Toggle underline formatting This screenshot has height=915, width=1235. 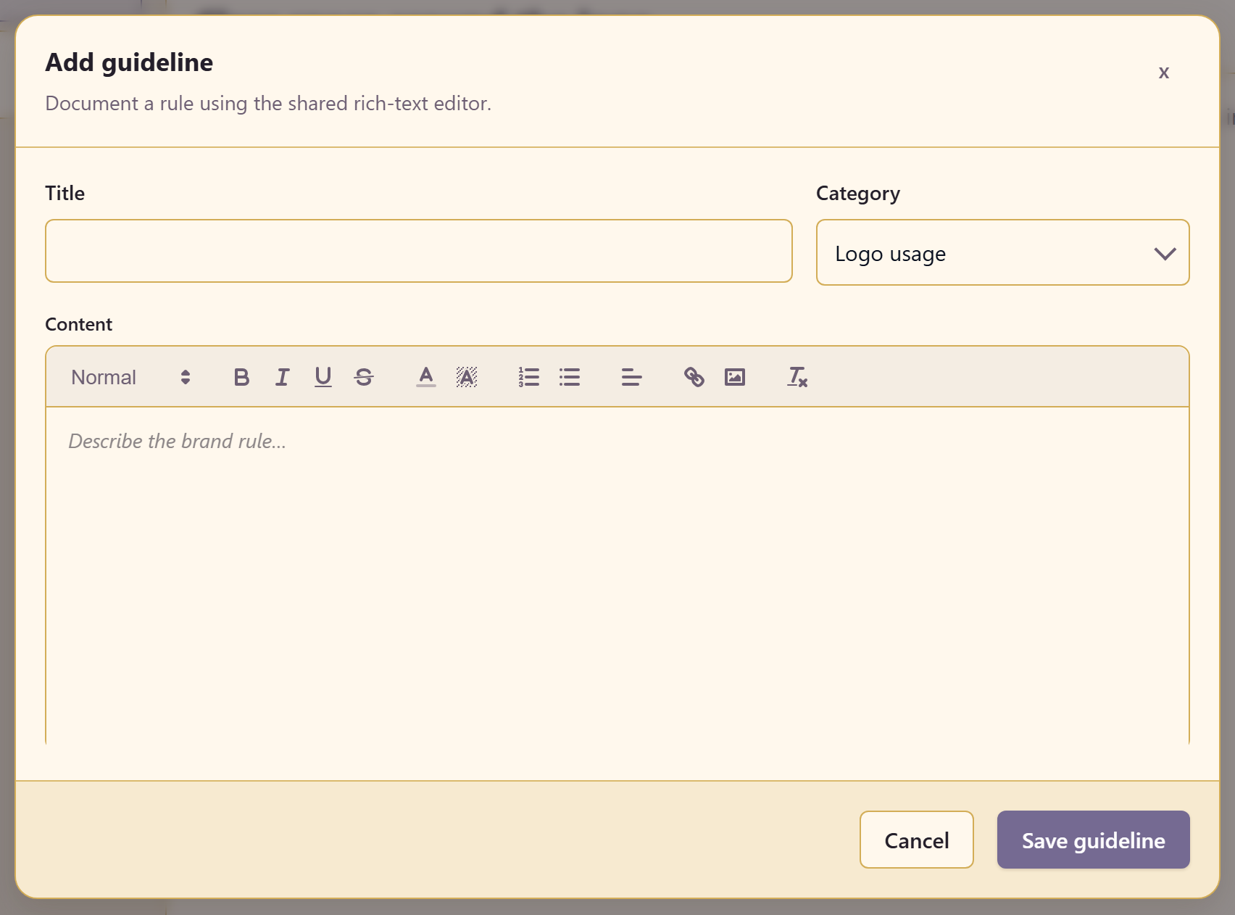tap(323, 377)
